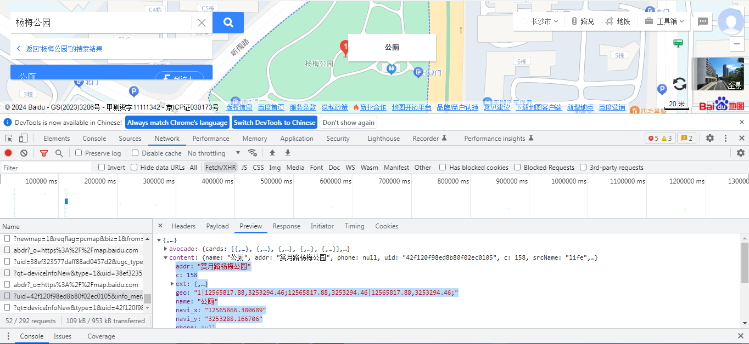Check 3rd-party requests checkbox
Image resolution: width=749 pixels, height=344 pixels.
pos(583,167)
